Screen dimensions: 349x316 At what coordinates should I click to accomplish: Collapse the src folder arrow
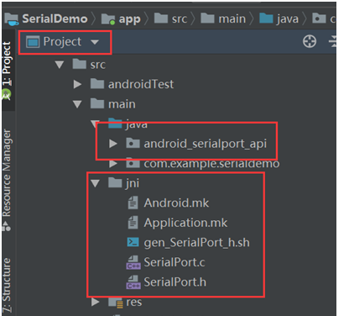coord(60,65)
